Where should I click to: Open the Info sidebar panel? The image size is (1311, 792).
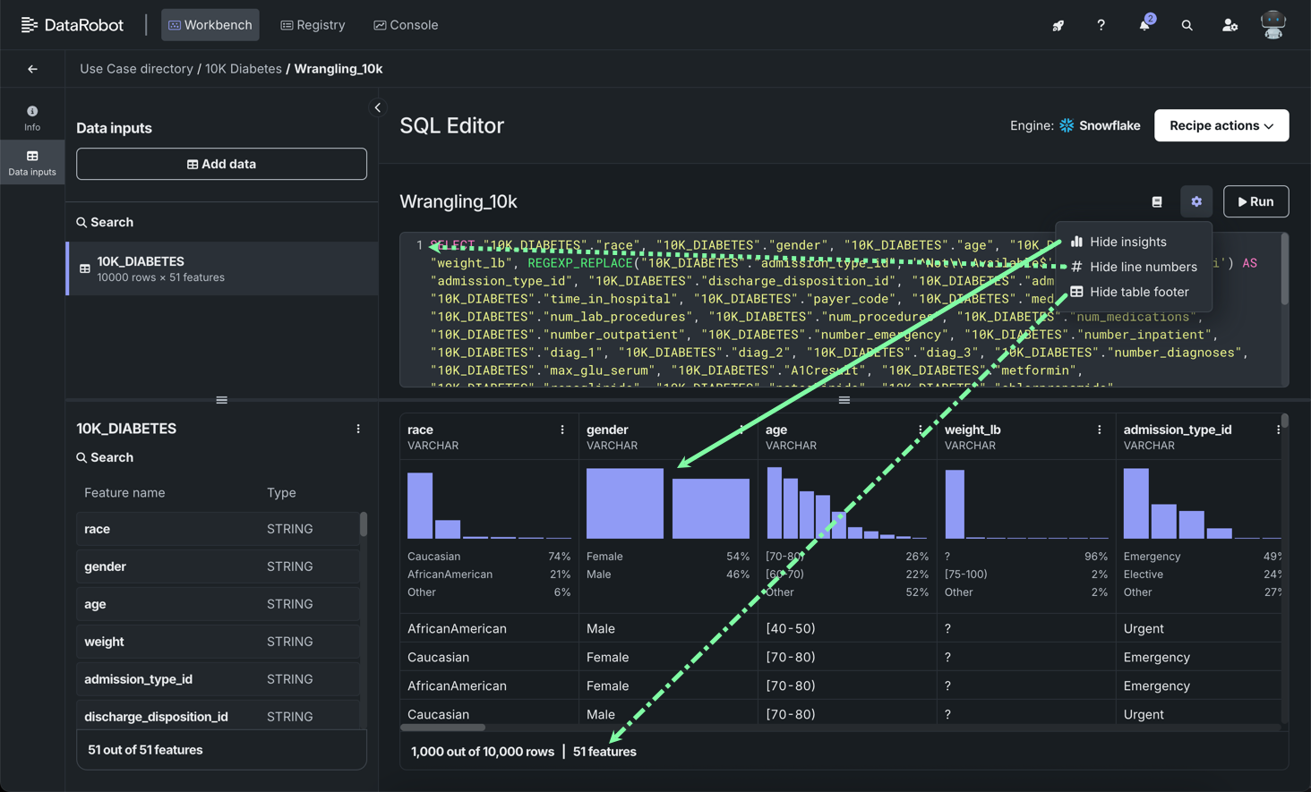coord(32,118)
